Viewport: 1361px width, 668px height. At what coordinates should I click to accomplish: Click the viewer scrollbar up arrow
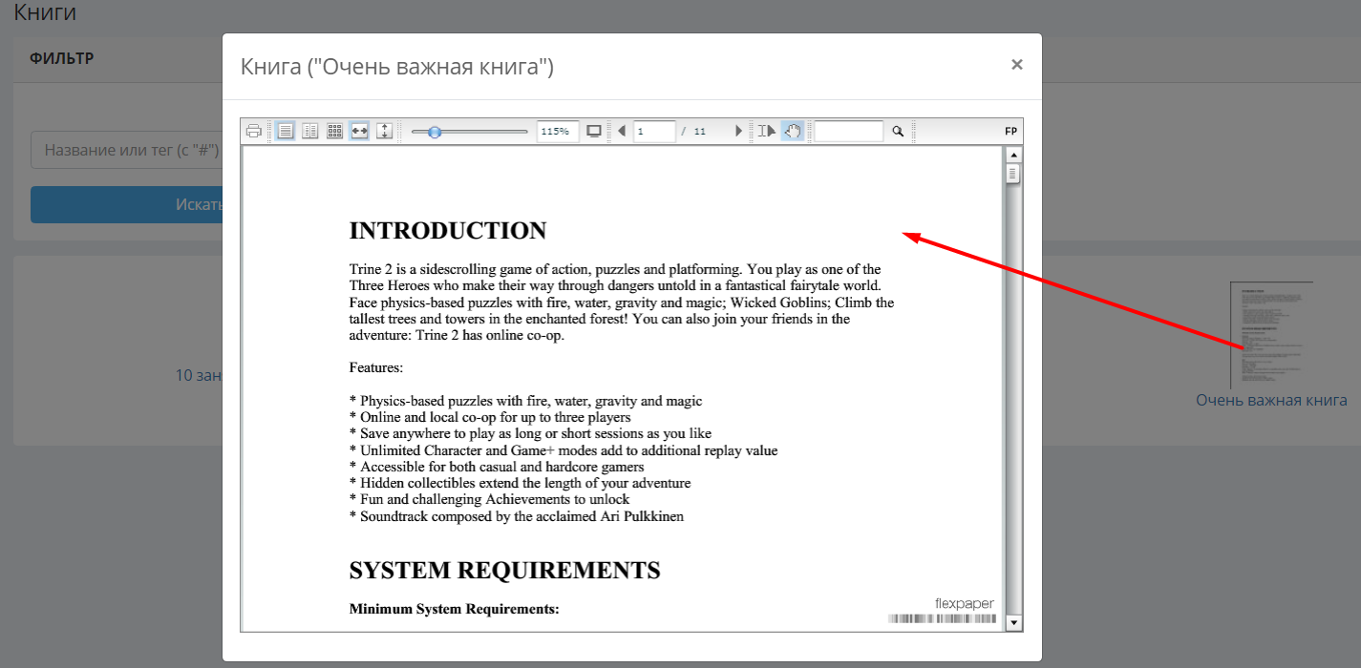coord(1014,155)
